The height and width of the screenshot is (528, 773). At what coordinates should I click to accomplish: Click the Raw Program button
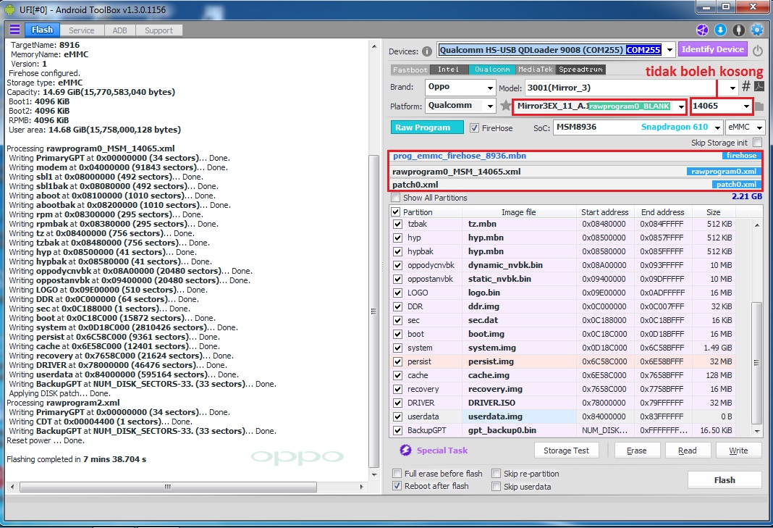[x=427, y=127]
